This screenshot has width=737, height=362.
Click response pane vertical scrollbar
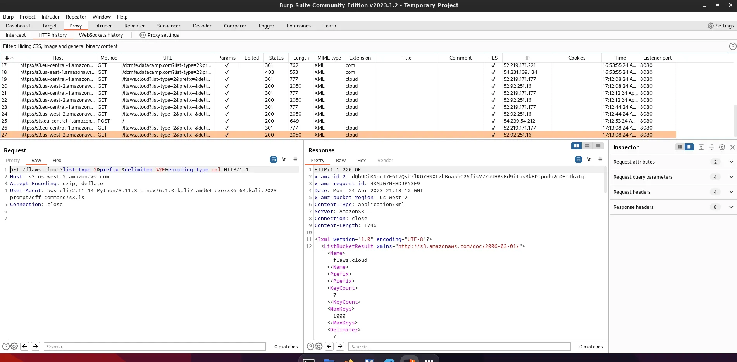click(x=605, y=179)
